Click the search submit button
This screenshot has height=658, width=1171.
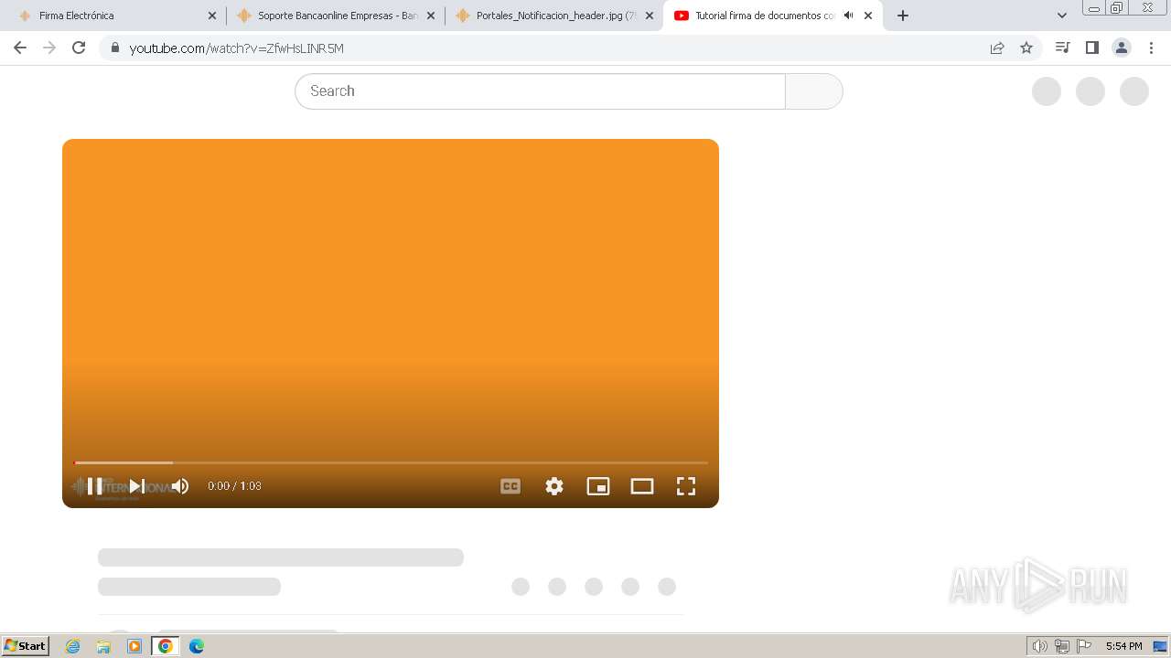(813, 91)
